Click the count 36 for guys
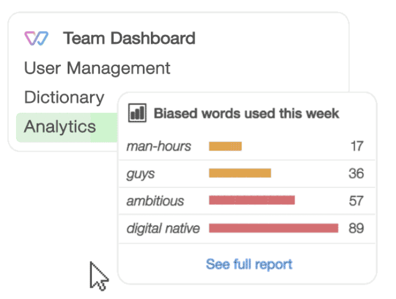The image size is (396, 299). (356, 173)
